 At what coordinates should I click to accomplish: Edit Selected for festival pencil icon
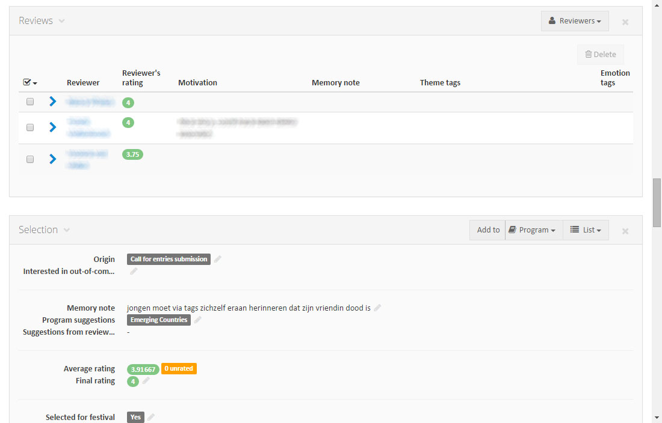(151, 417)
